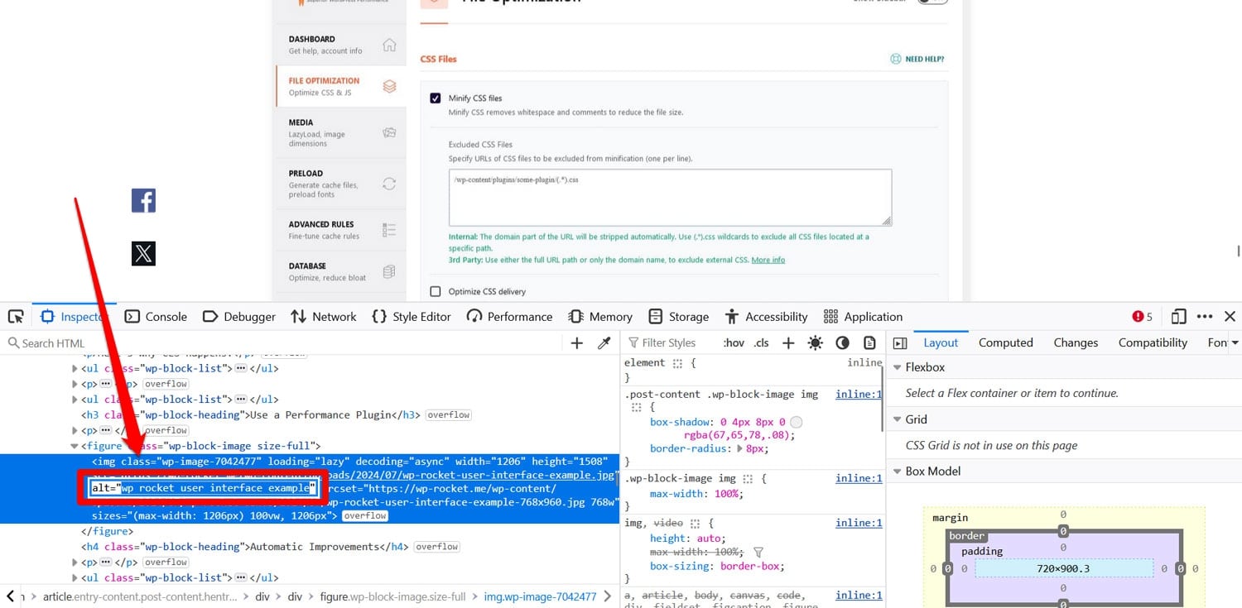Switch to the Computed tab
1242x608 pixels.
click(x=1005, y=342)
